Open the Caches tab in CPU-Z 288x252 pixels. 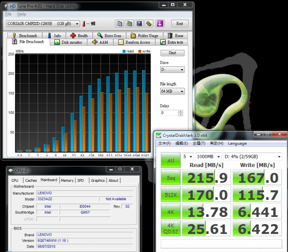(31, 180)
